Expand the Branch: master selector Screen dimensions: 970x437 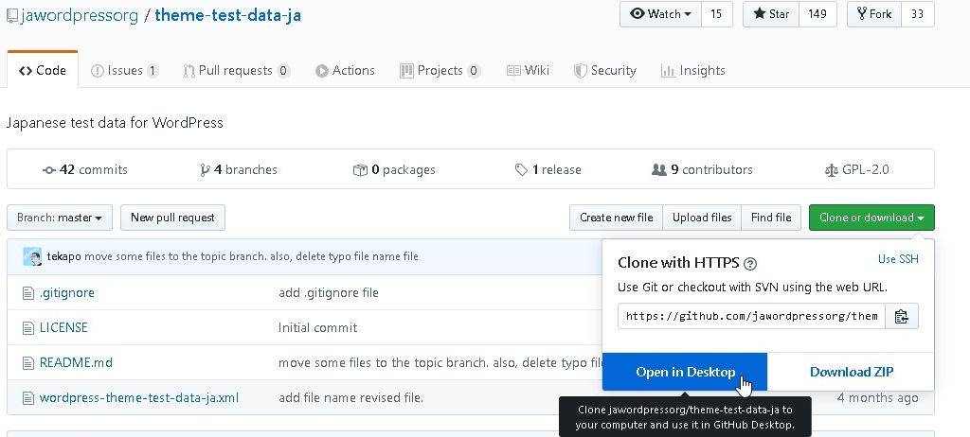60,218
